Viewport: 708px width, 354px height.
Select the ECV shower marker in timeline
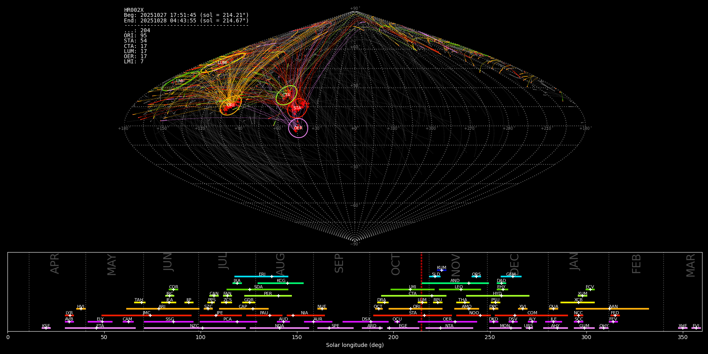click(x=590, y=289)
